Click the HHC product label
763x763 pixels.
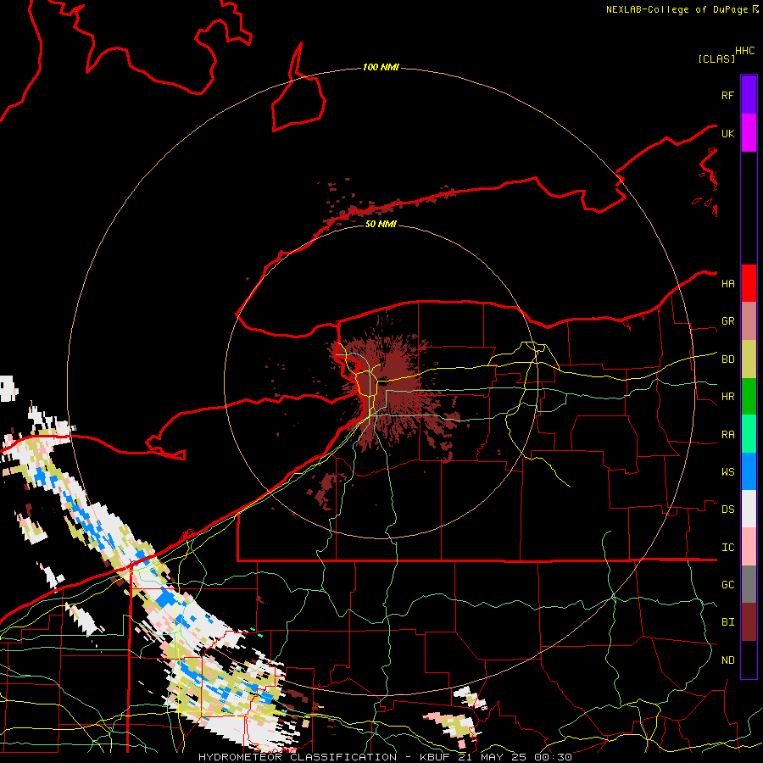(745, 51)
